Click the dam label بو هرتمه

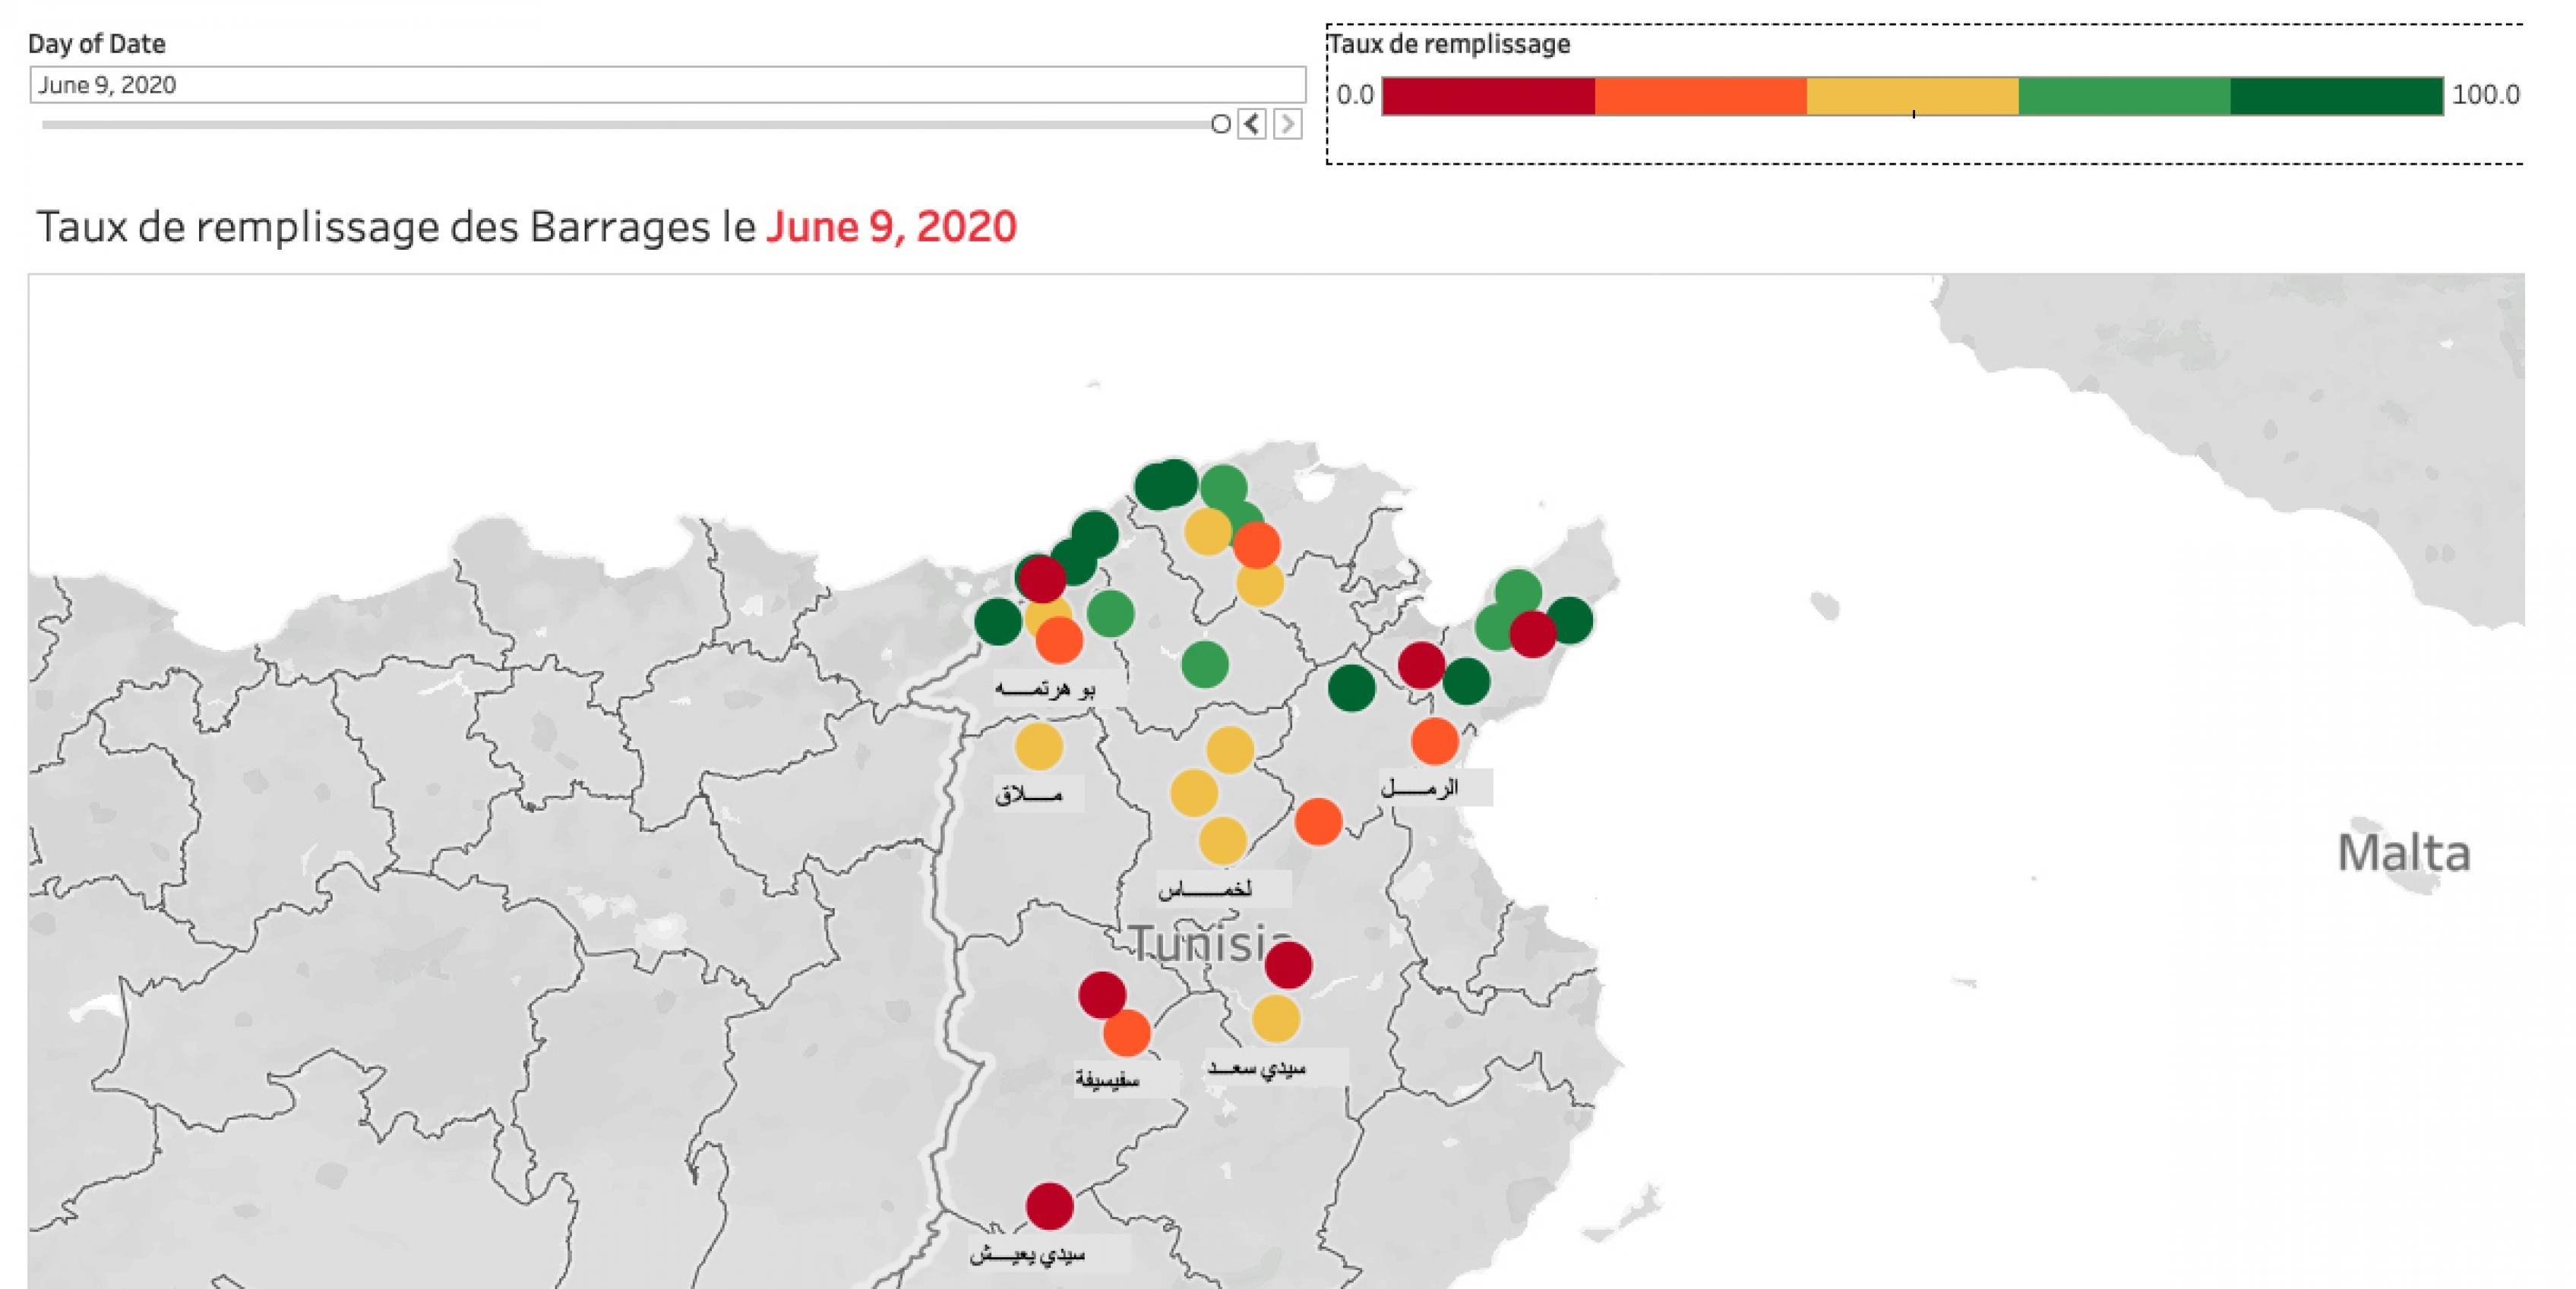[1045, 689]
